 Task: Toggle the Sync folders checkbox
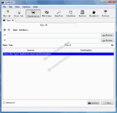point(9,30)
